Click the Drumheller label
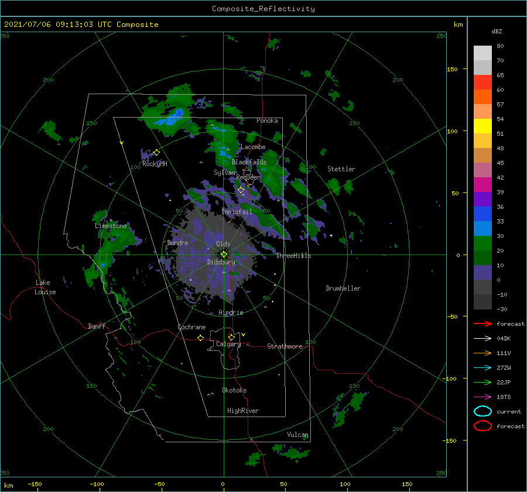Viewport: 527px width, 492px height. pos(343,288)
